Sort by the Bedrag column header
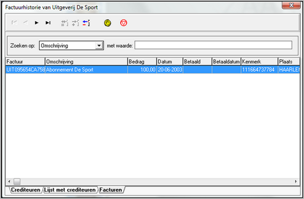Image resolution: width=304 pixels, height=199 pixels. [x=142, y=62]
